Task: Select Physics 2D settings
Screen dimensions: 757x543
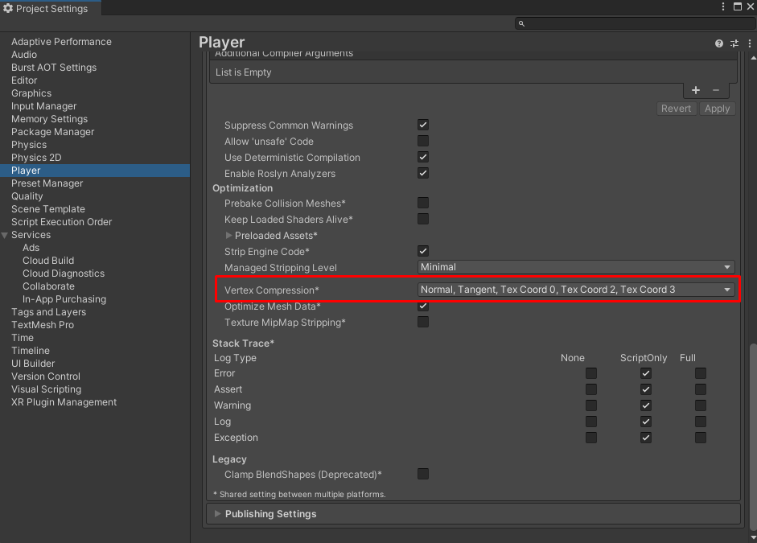Action: [x=36, y=158]
